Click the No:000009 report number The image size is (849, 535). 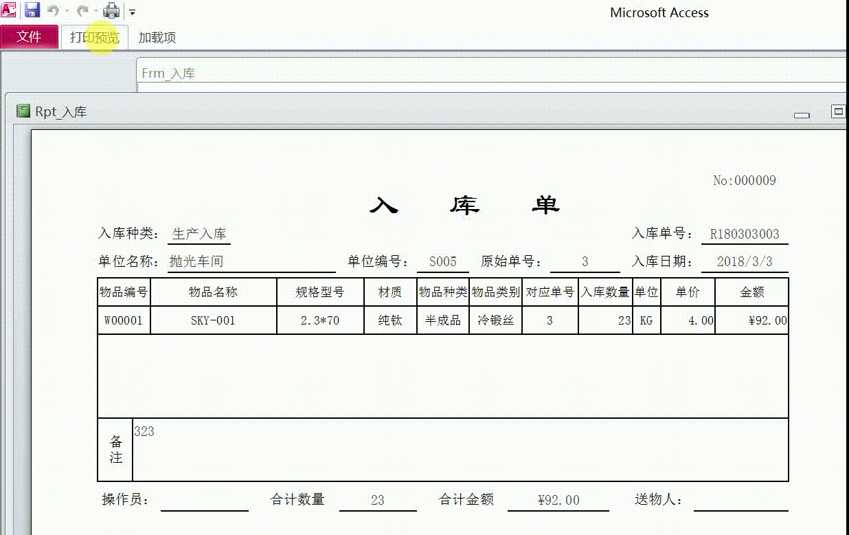coord(745,180)
